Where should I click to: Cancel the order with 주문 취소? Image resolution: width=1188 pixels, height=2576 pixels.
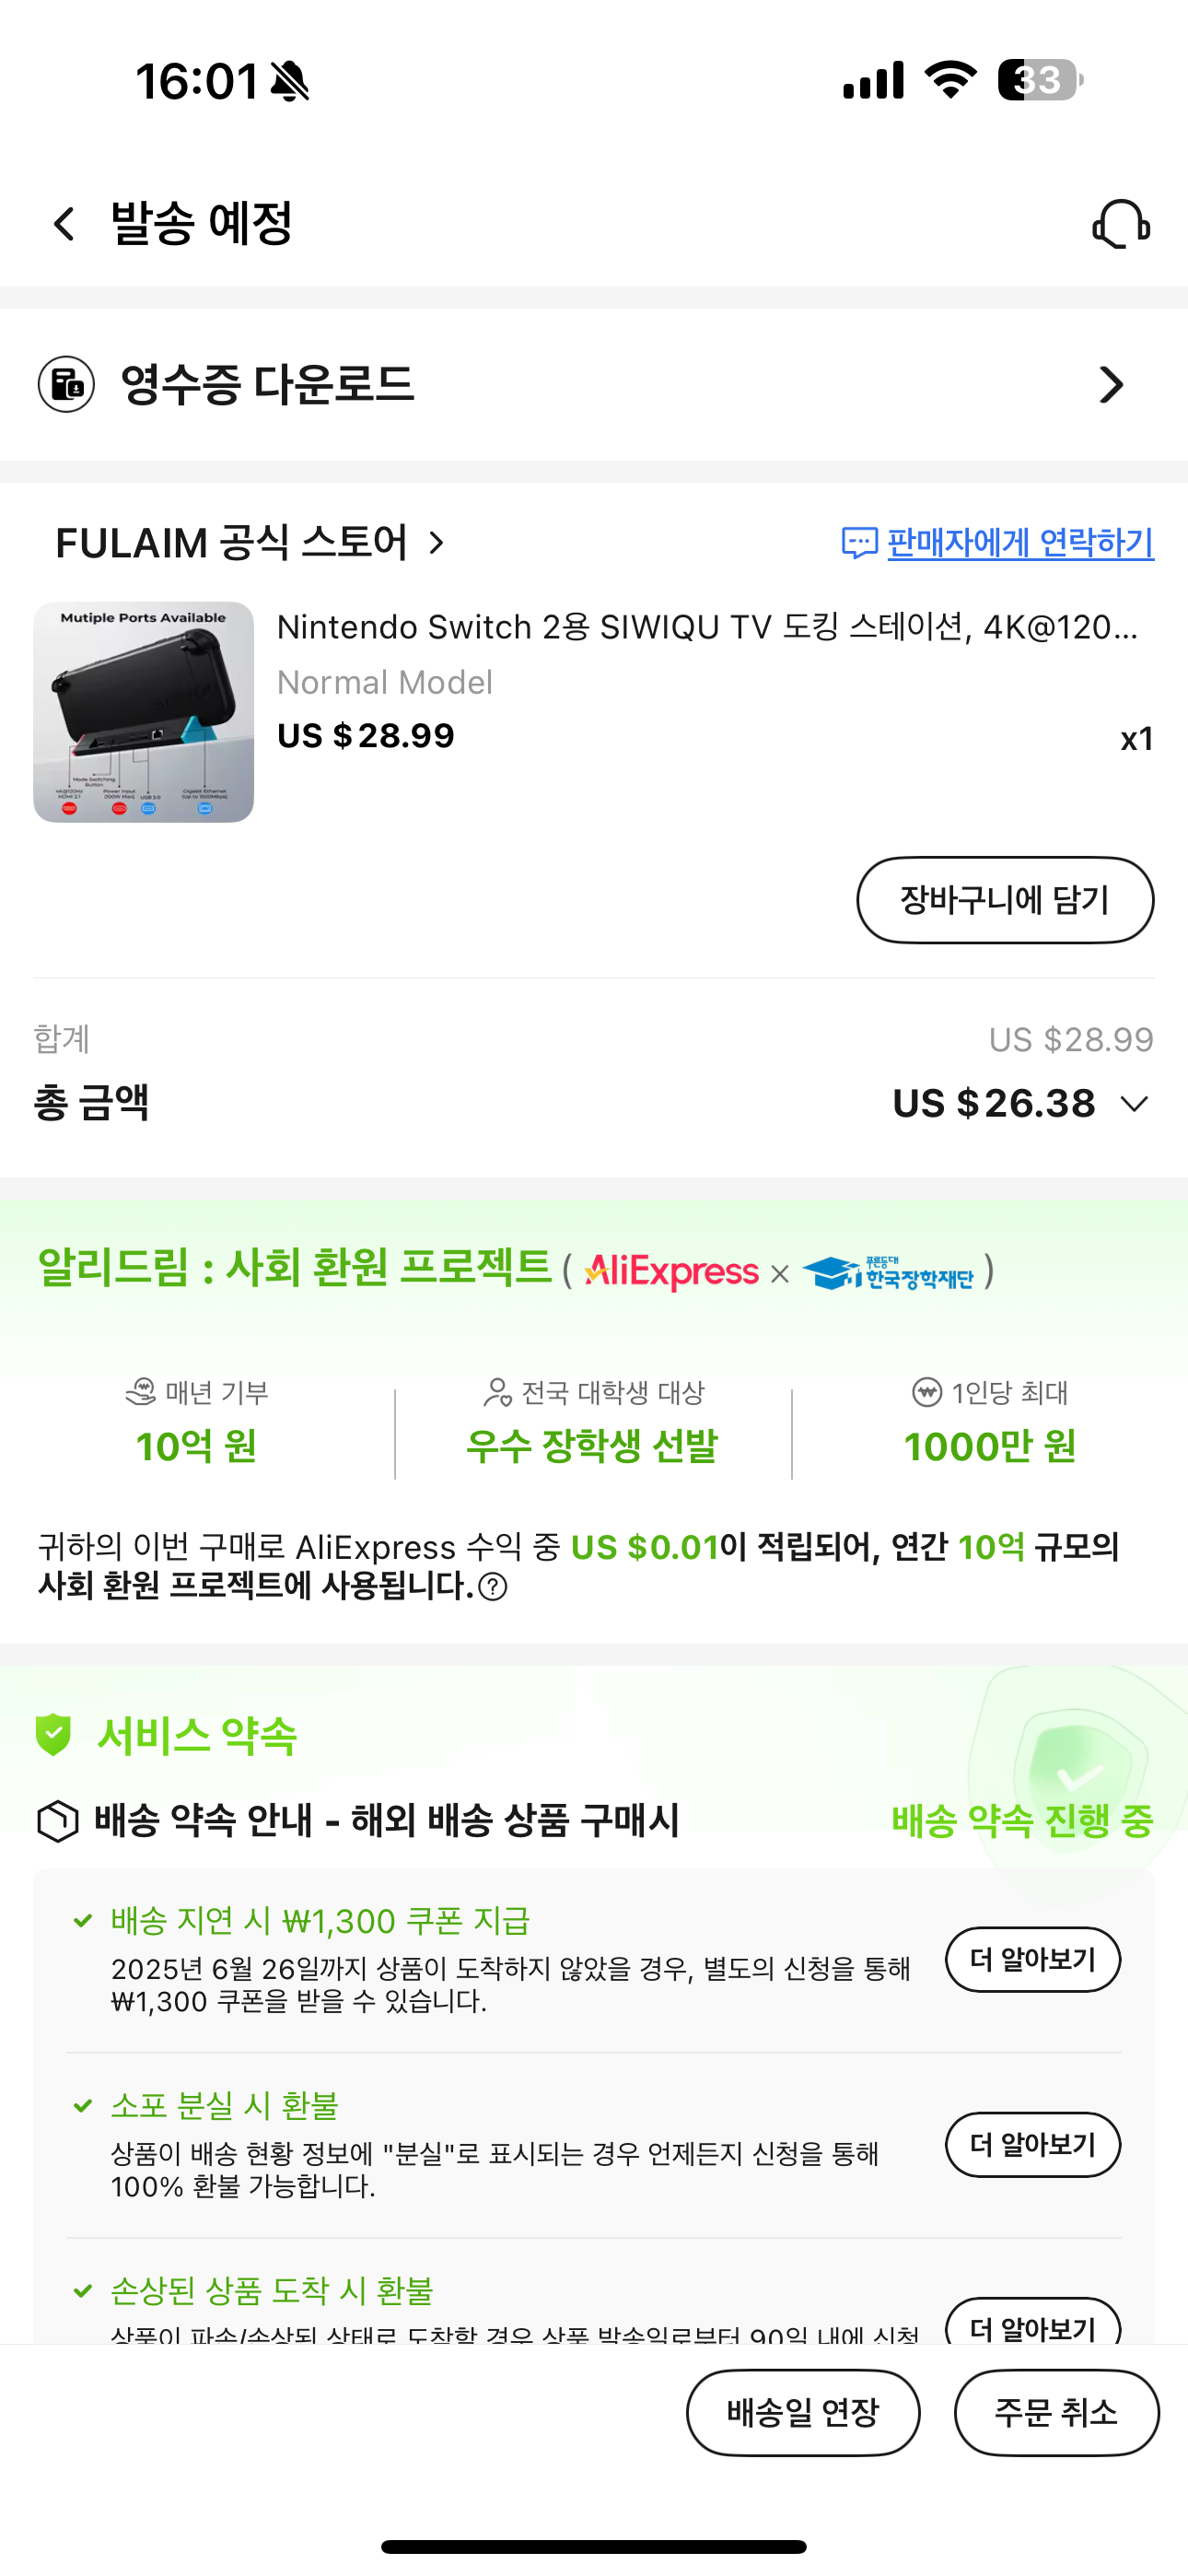1056,2412
